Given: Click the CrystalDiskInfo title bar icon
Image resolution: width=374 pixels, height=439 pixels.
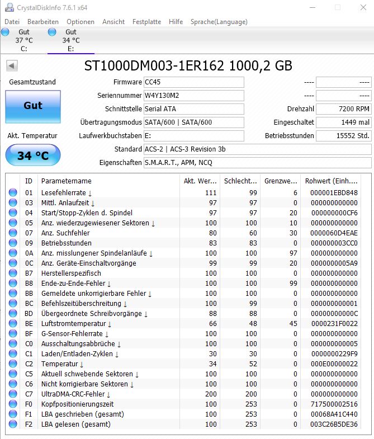Looking at the screenshot, I should point(10,7).
